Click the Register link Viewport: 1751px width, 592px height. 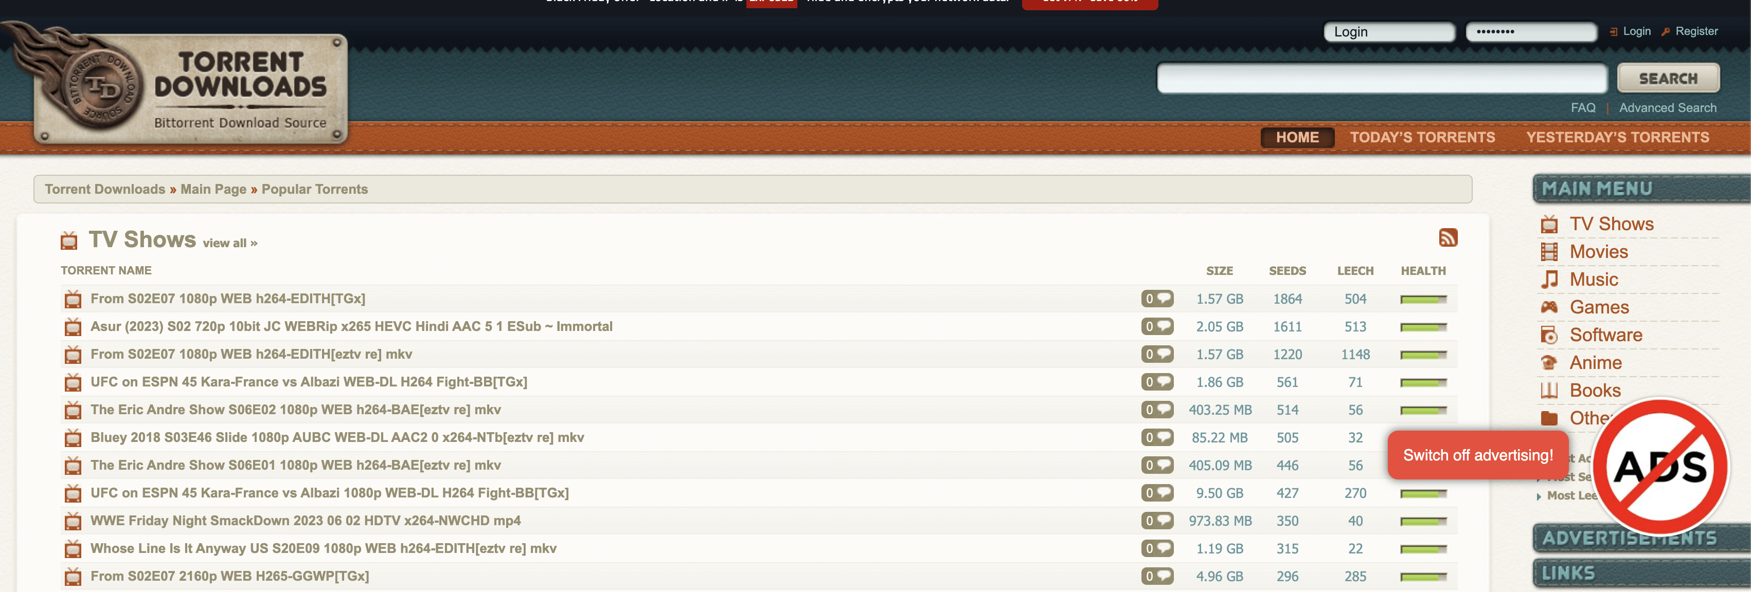click(1696, 31)
